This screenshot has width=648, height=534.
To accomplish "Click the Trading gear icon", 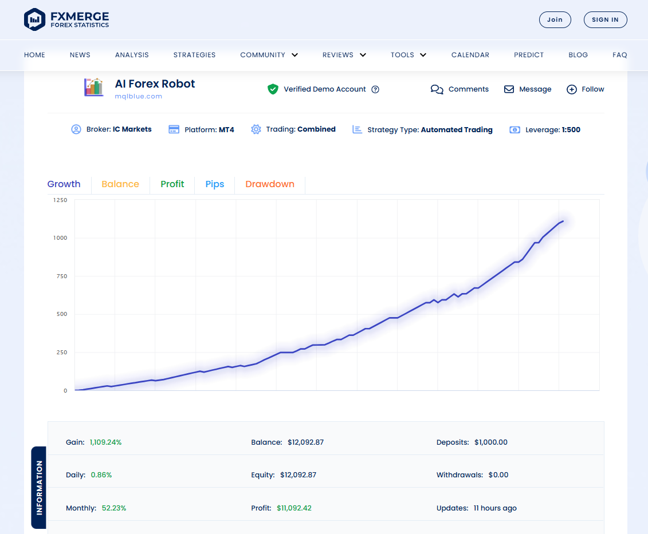I will 256,129.
